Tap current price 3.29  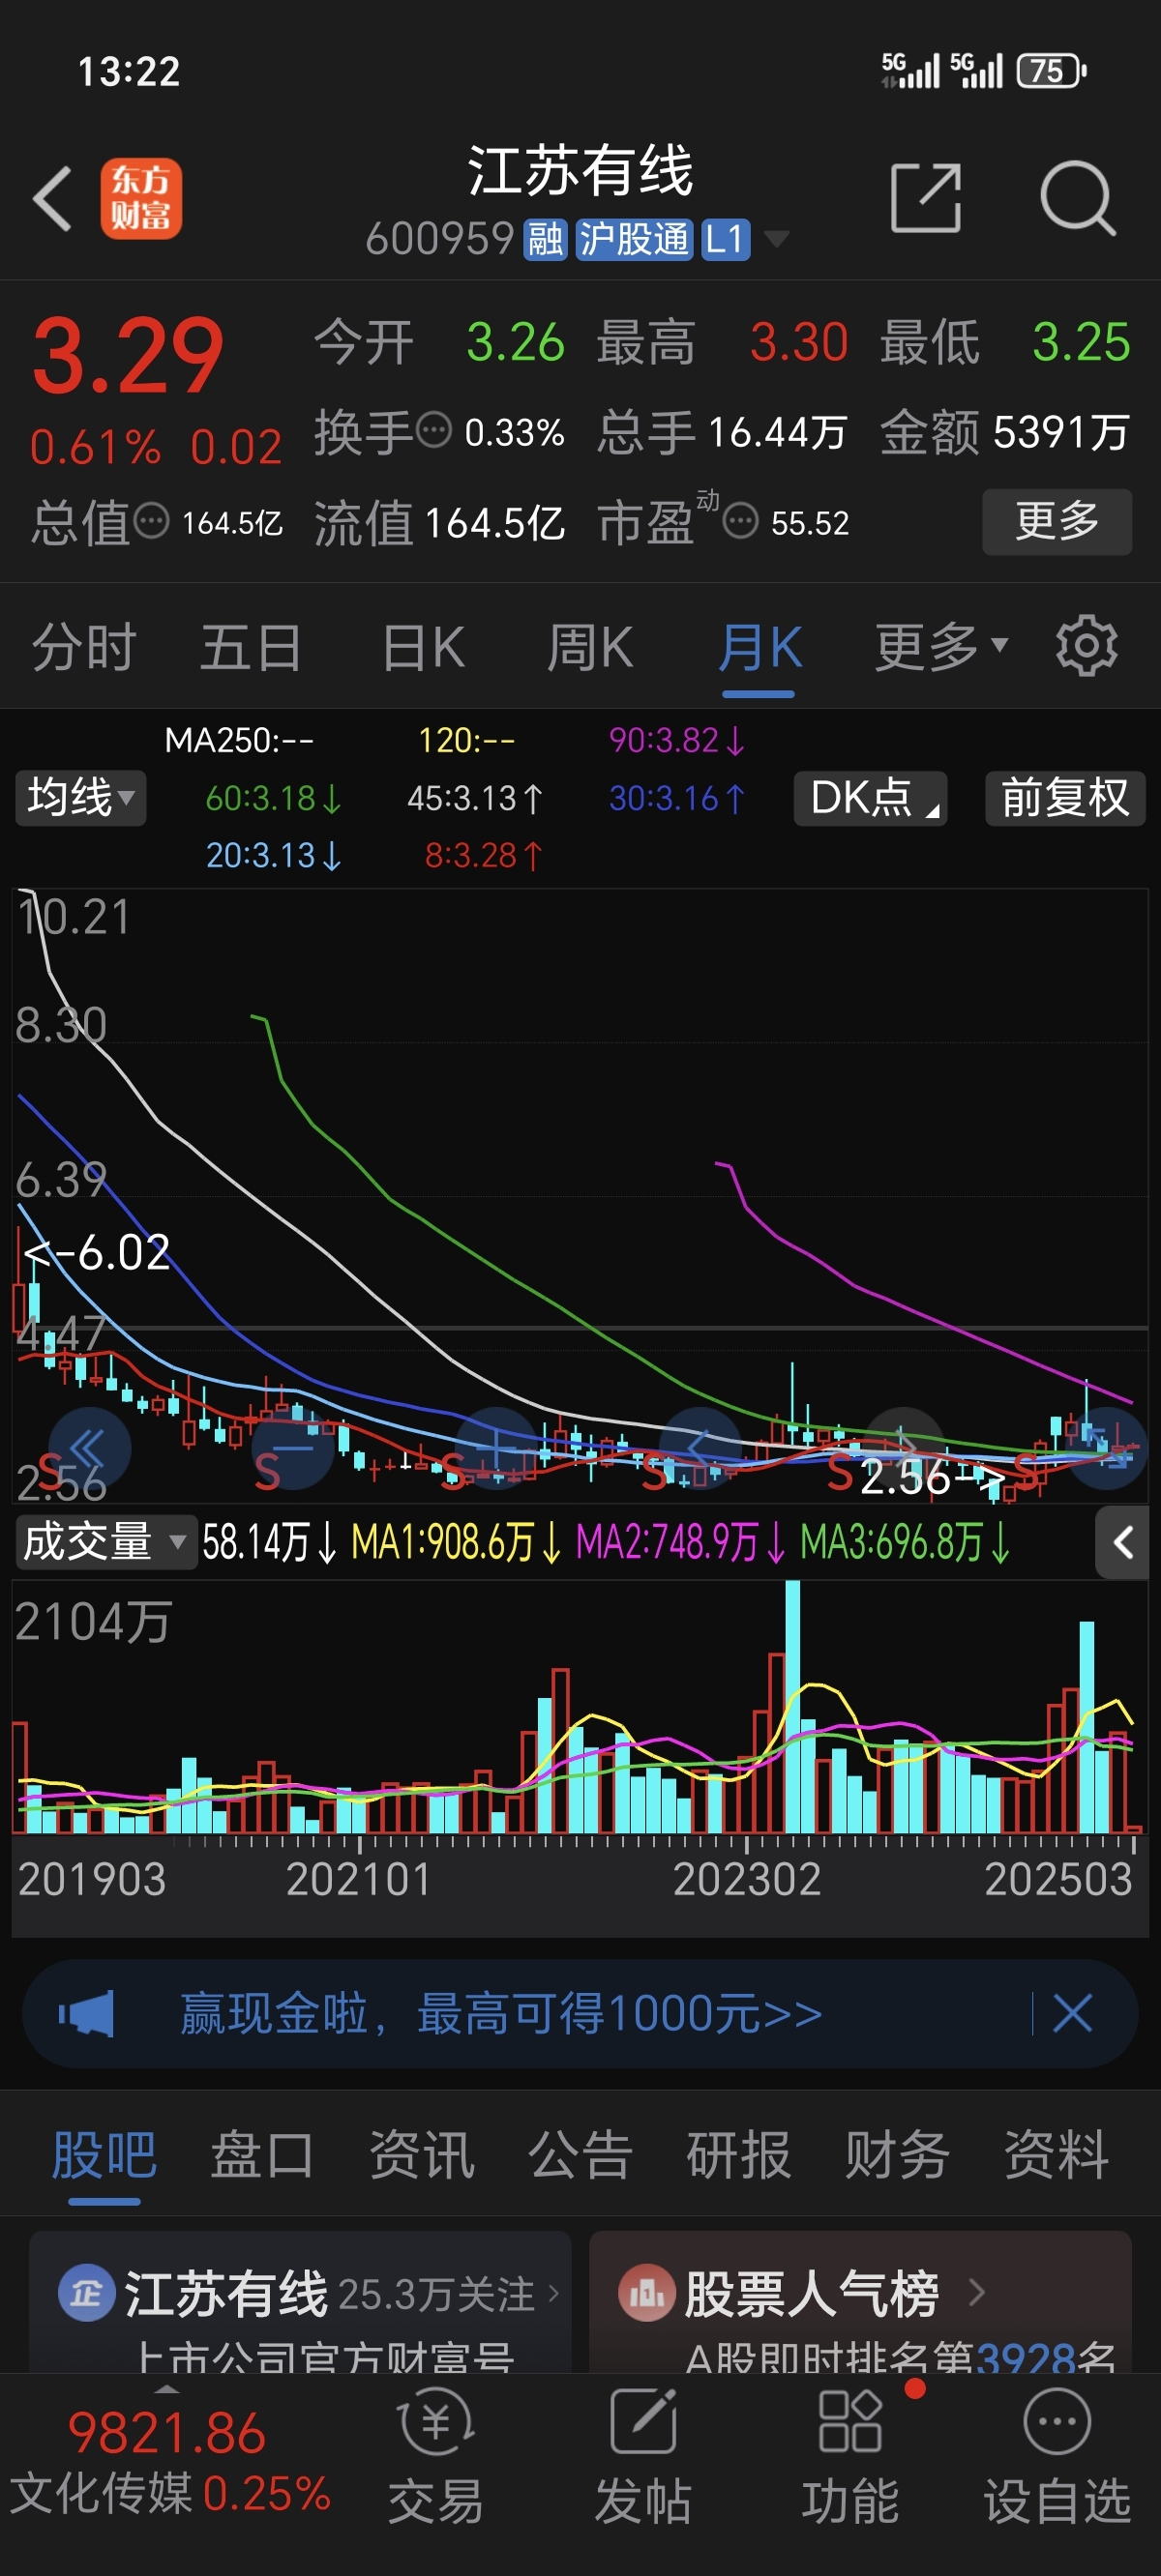pyautogui.click(x=128, y=354)
